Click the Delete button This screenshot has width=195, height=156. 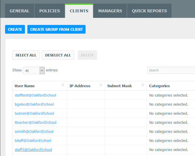(x=87, y=55)
